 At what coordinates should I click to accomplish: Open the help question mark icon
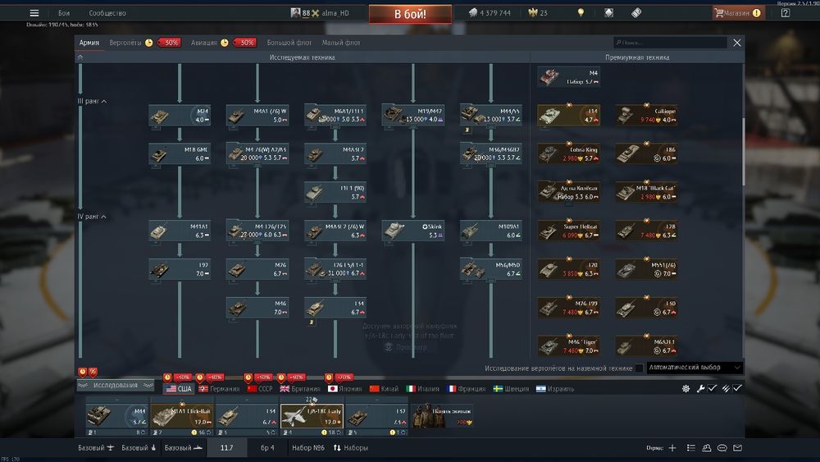point(785,13)
